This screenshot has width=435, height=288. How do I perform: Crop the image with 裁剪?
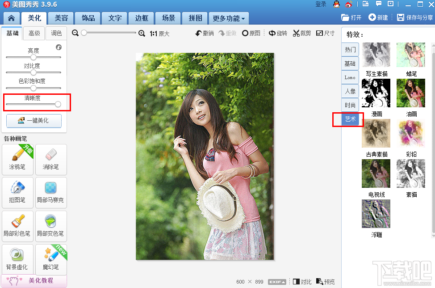[302, 34]
